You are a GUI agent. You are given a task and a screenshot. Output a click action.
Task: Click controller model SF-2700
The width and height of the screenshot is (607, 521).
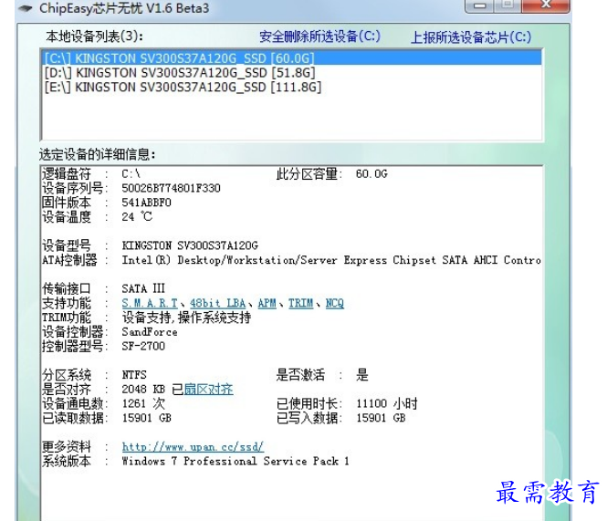143,347
